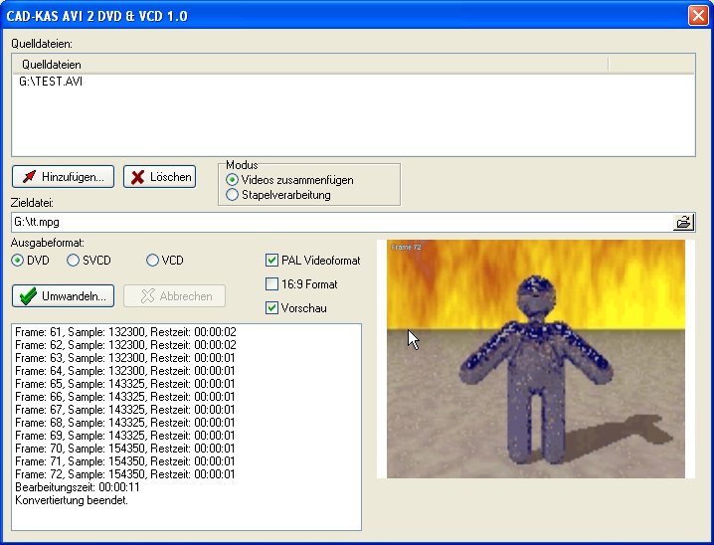Enable the 16:9 Format checkbox
Image resolution: width=714 pixels, height=545 pixels.
click(x=272, y=284)
